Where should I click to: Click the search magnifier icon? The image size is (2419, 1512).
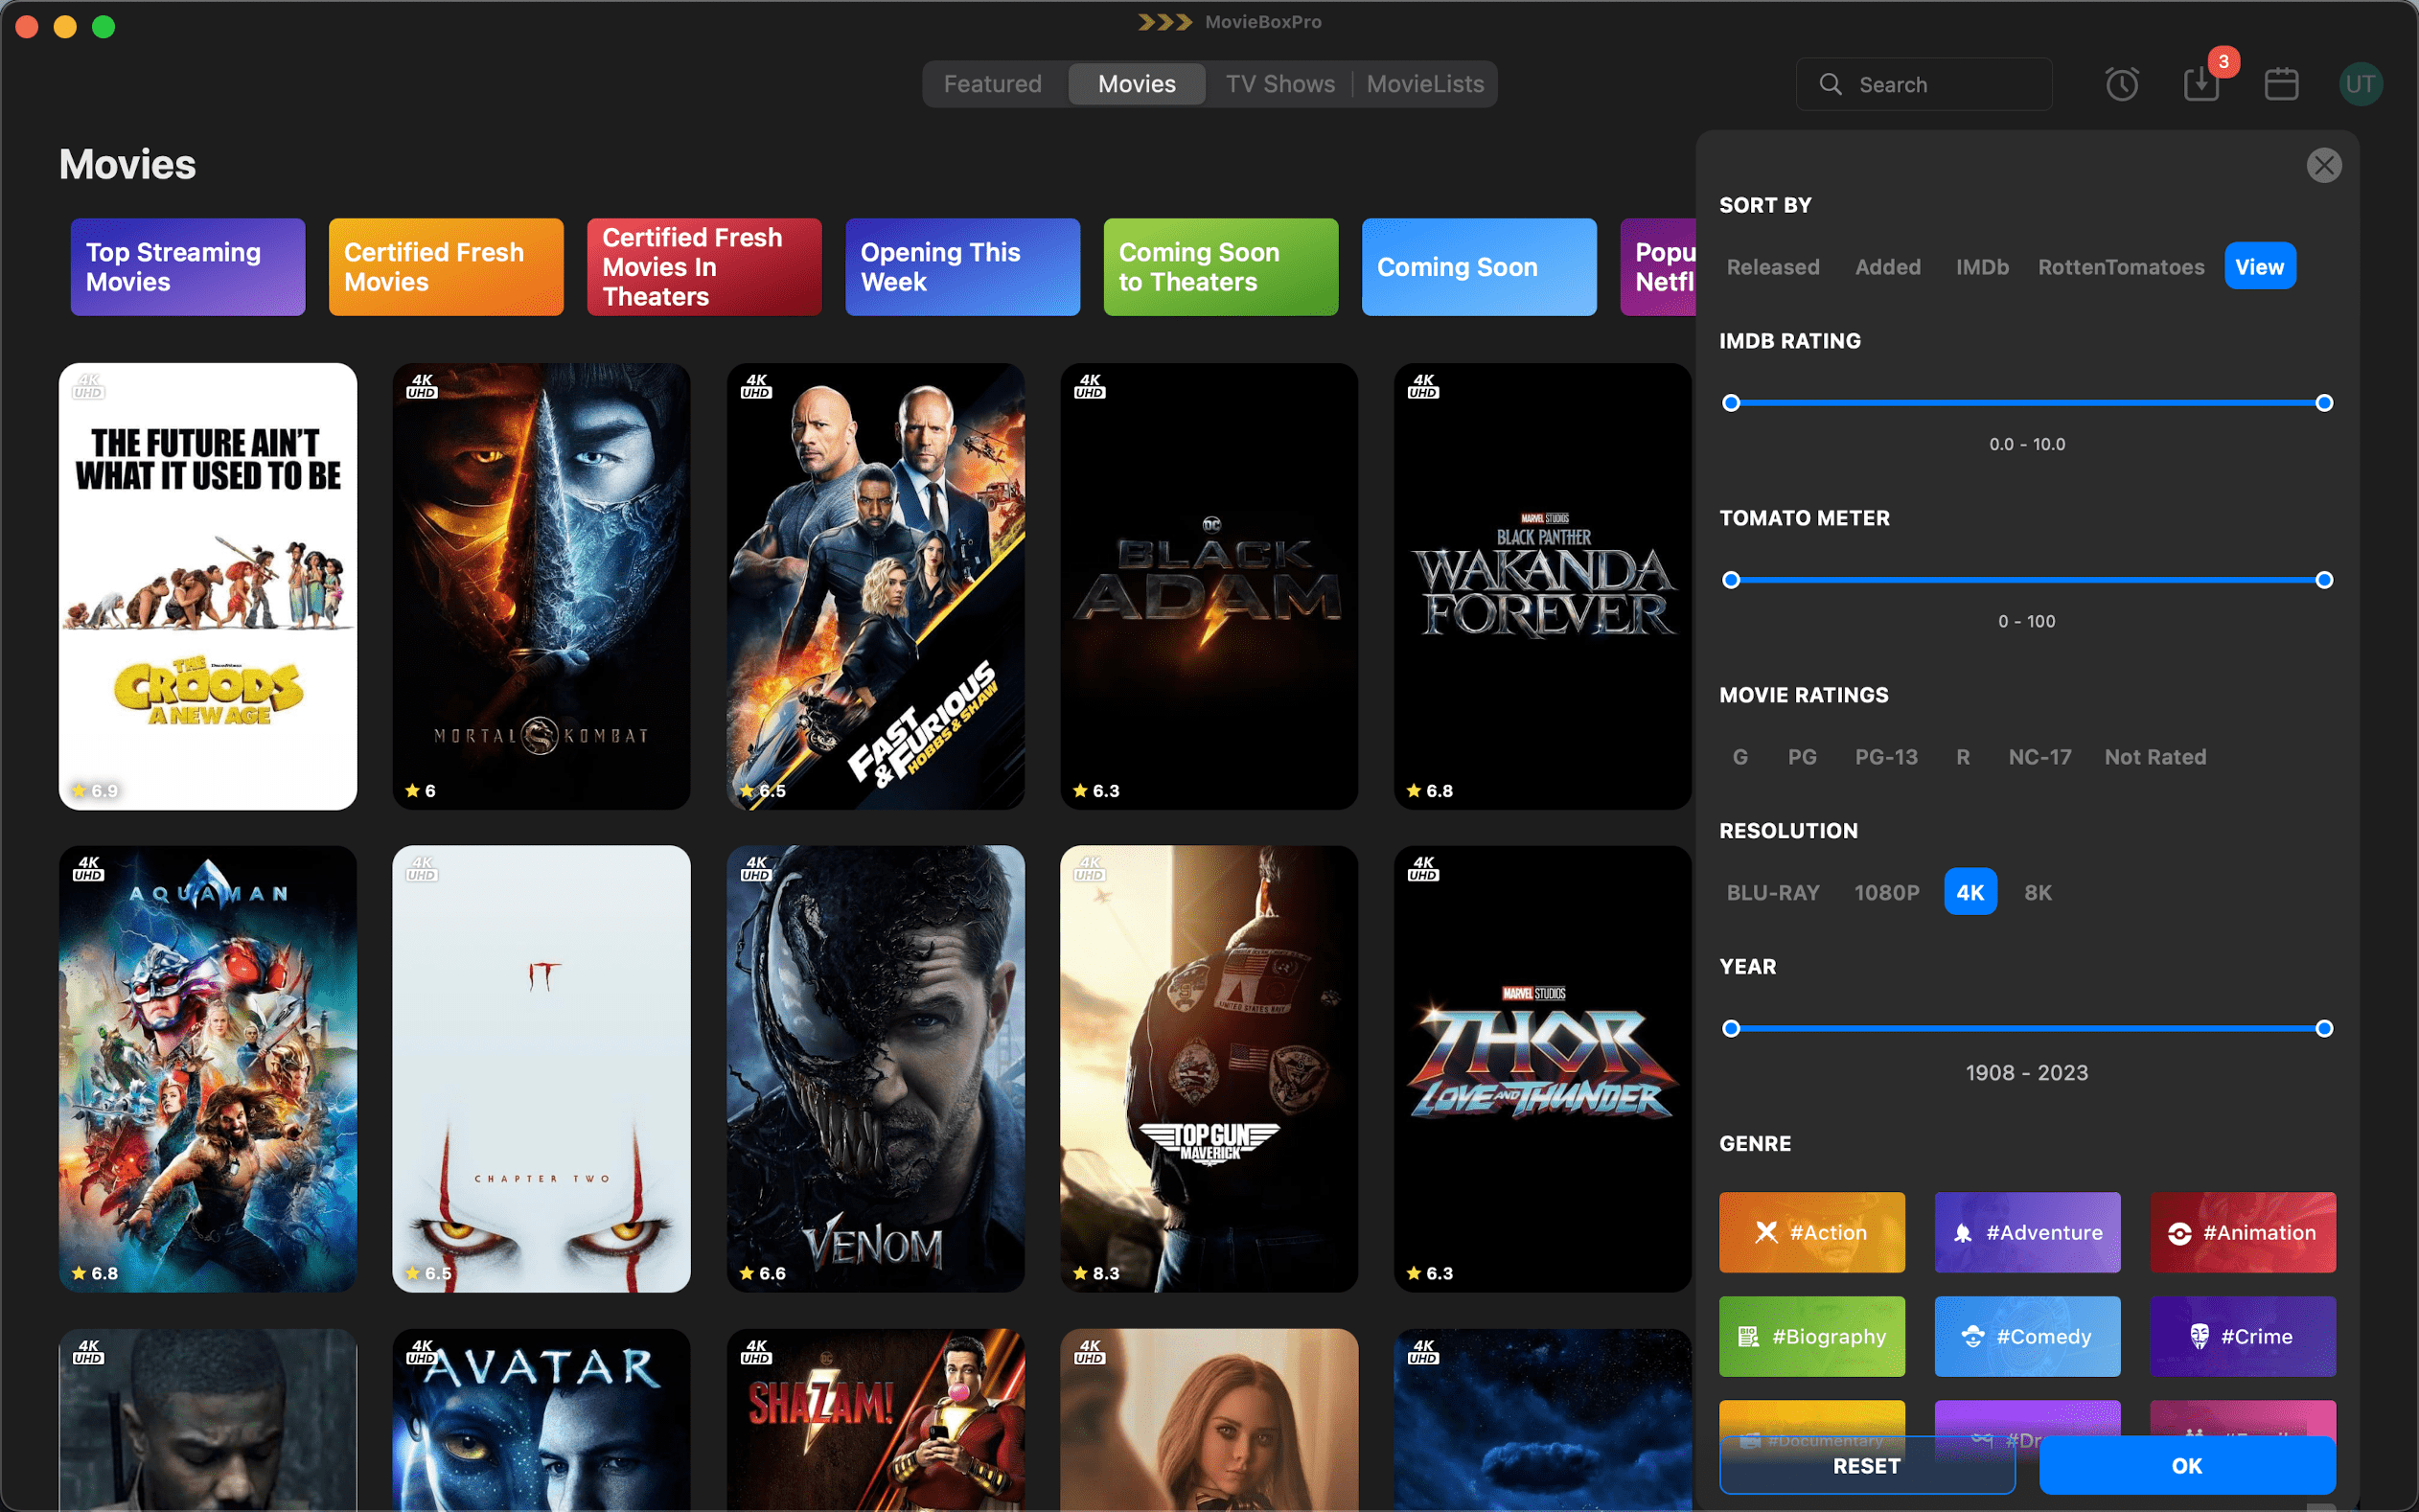click(1831, 84)
